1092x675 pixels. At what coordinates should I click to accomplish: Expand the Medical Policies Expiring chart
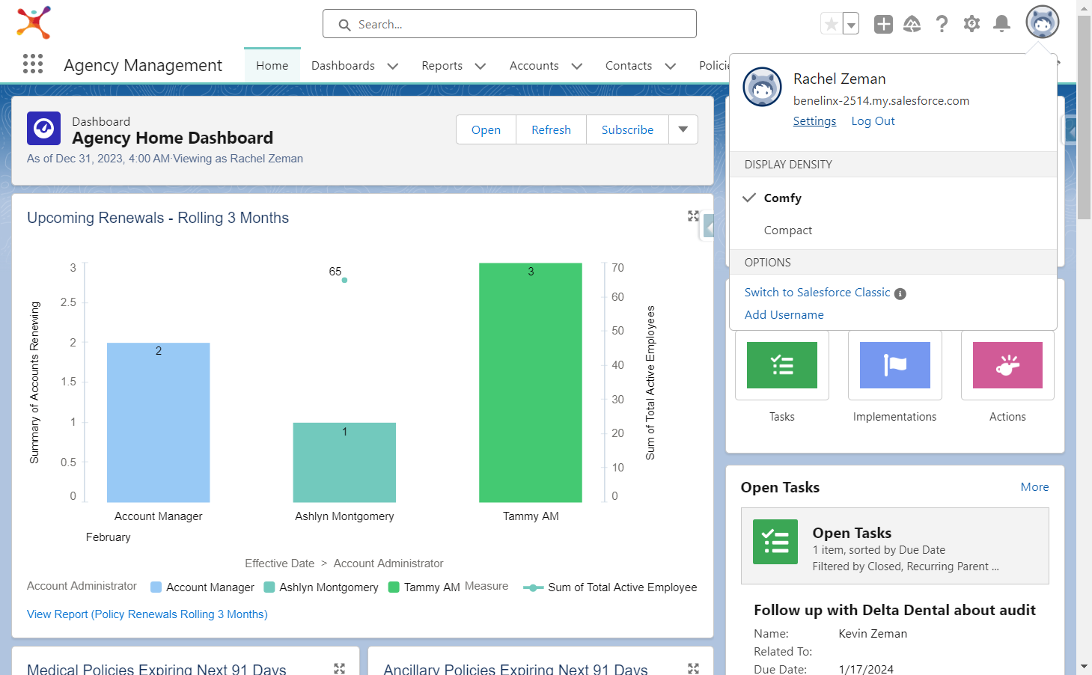click(x=339, y=668)
